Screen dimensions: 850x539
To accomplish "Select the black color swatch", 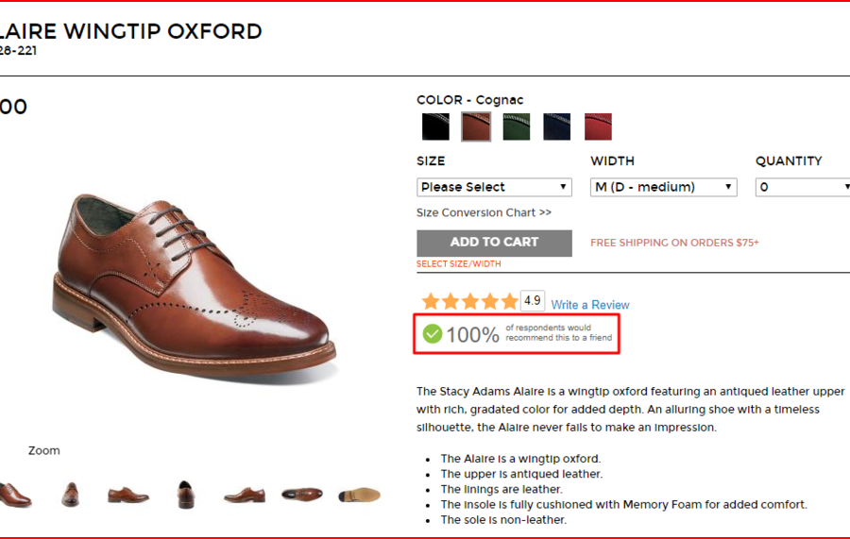I will (435, 126).
